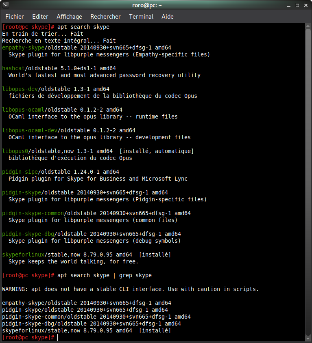This screenshot has width=312, height=343.
Task: Click 'Skype keeps the world talking' description
Action: (x=74, y=262)
